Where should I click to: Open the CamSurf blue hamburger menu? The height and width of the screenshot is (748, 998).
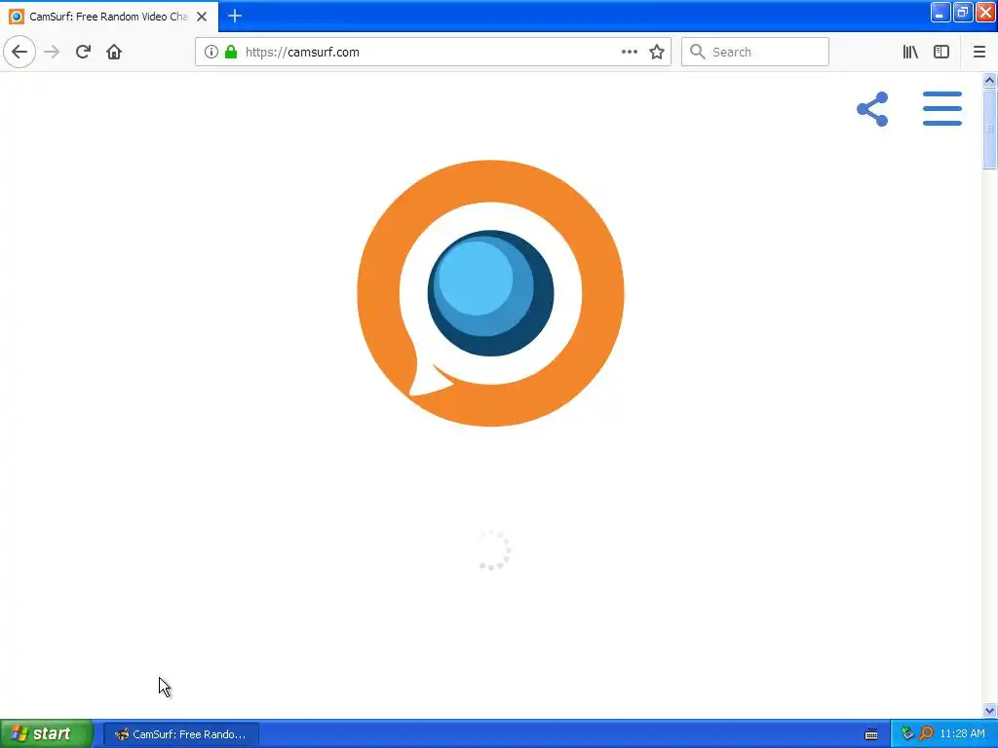click(942, 108)
